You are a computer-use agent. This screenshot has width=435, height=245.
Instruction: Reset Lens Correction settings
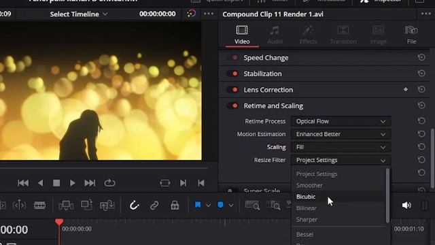421,89
